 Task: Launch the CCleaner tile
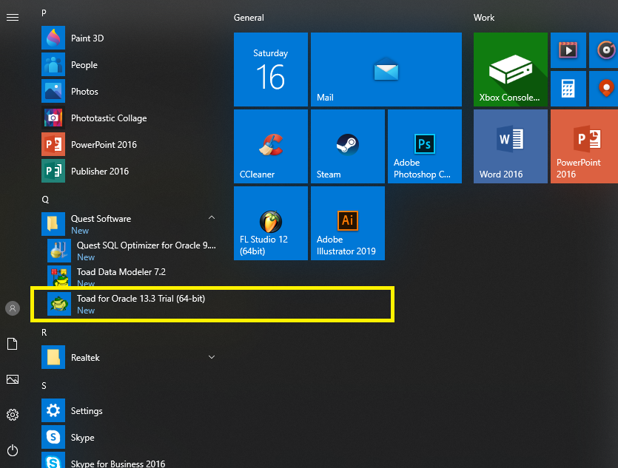point(271,146)
